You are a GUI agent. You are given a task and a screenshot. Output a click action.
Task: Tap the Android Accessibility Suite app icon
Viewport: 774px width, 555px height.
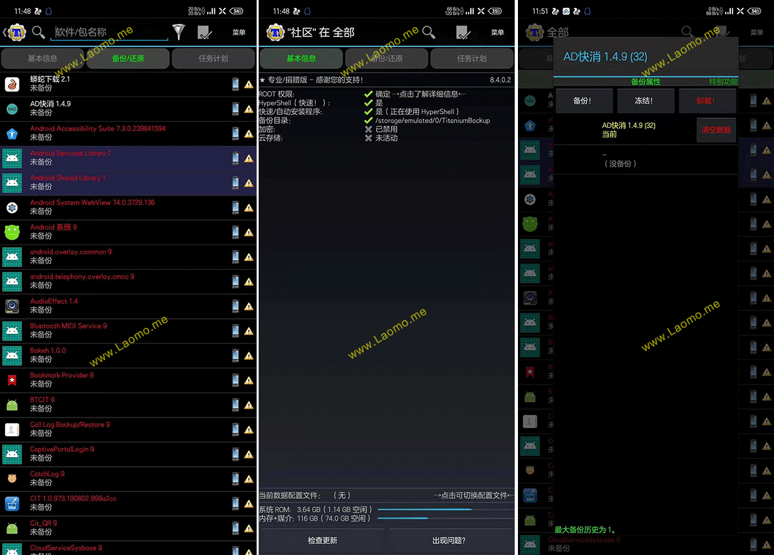[12, 134]
